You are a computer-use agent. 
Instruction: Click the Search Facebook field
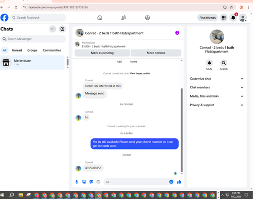click(x=38, y=18)
